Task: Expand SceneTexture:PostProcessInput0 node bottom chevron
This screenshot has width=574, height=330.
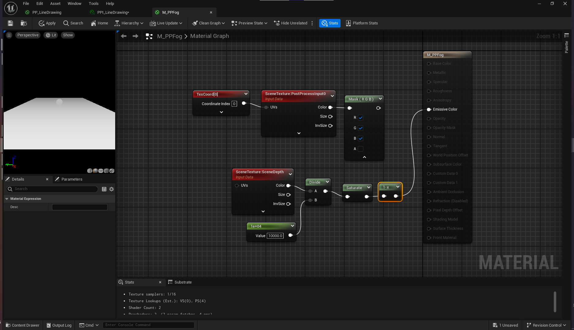Action: [x=299, y=133]
